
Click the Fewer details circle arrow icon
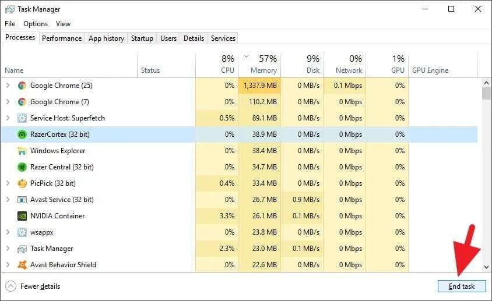tap(10, 286)
